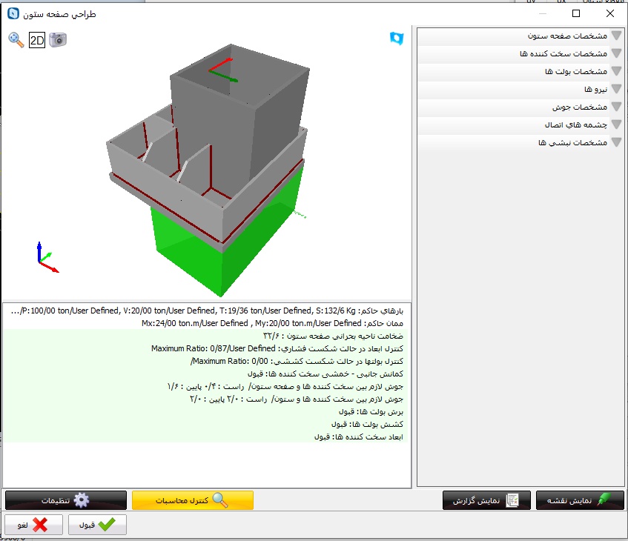Expand the مشخصات جوش weld section
628x541 pixels.
[520, 107]
